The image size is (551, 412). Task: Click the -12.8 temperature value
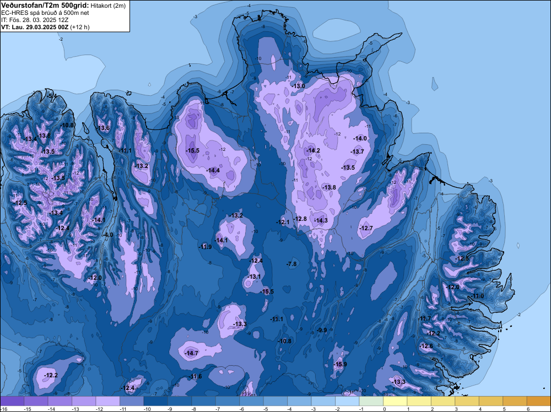pyautogui.click(x=300, y=219)
